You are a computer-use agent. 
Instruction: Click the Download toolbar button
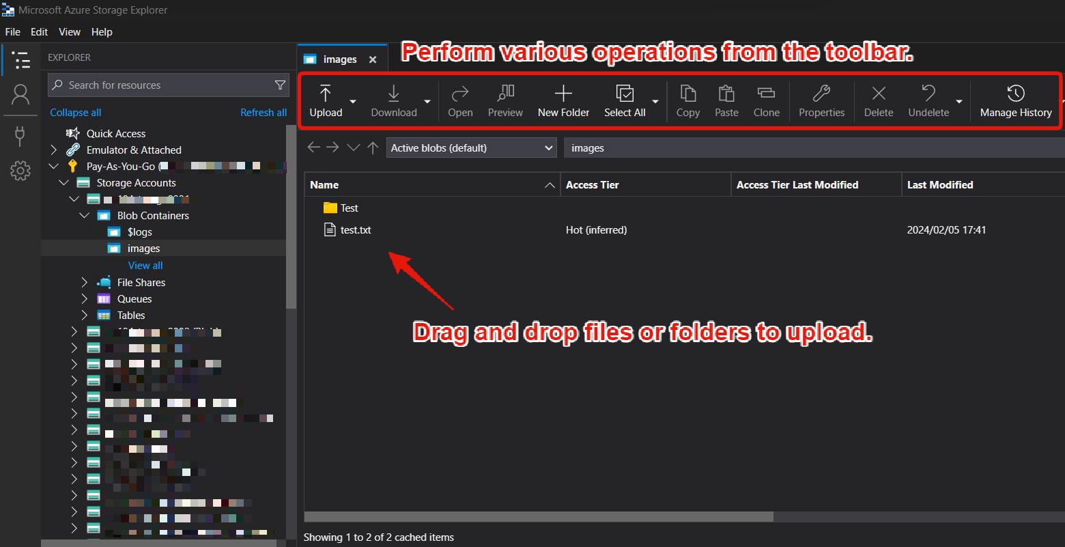pos(394,101)
